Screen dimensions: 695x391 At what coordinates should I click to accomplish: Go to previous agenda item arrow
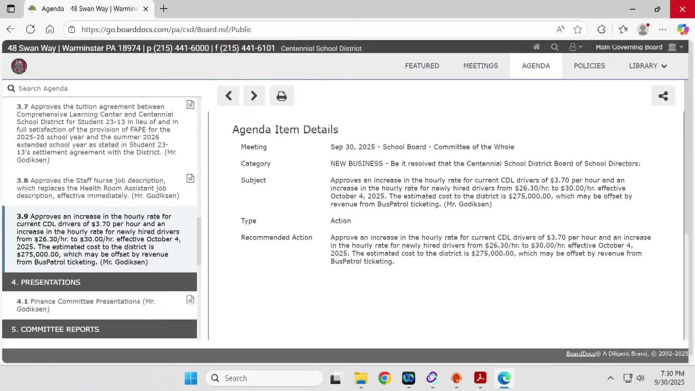[x=228, y=96]
